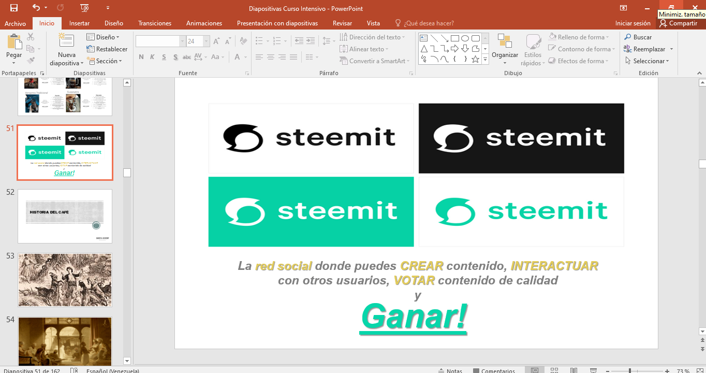The image size is (706, 373).
Task: Open the Archivo menu
Action: [x=15, y=23]
